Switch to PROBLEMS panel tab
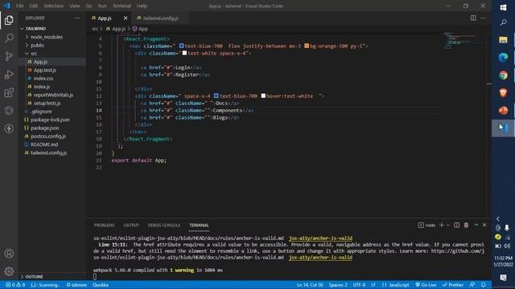The image size is (515, 289). [x=104, y=225]
